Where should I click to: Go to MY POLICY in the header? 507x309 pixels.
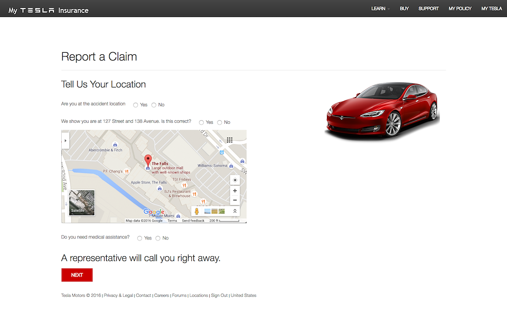click(460, 8)
